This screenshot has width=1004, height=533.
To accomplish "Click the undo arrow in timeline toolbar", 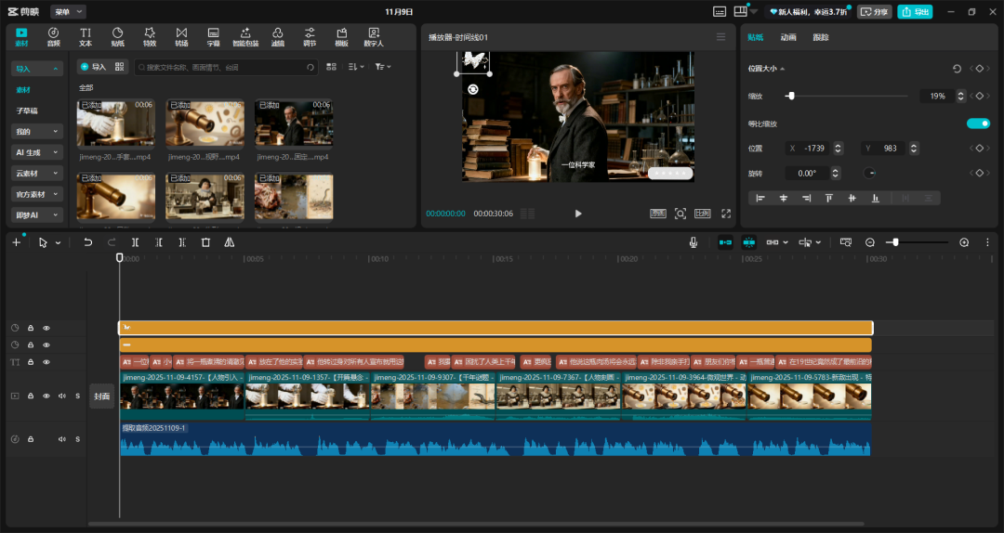I will (x=88, y=242).
